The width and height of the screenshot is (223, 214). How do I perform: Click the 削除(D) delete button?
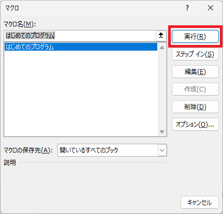(195, 107)
